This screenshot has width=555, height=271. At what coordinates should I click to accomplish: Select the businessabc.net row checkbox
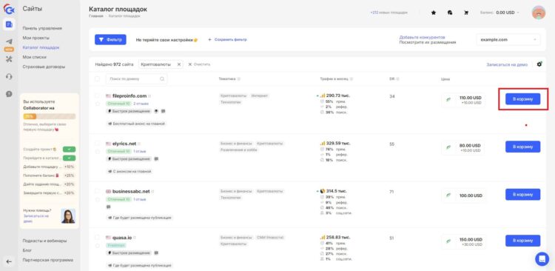(x=97, y=191)
